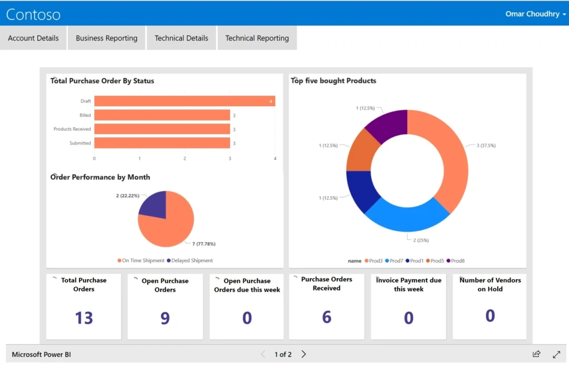This screenshot has height=372, width=569.
Task: Toggle the Prod3 legend item
Action: point(373,260)
